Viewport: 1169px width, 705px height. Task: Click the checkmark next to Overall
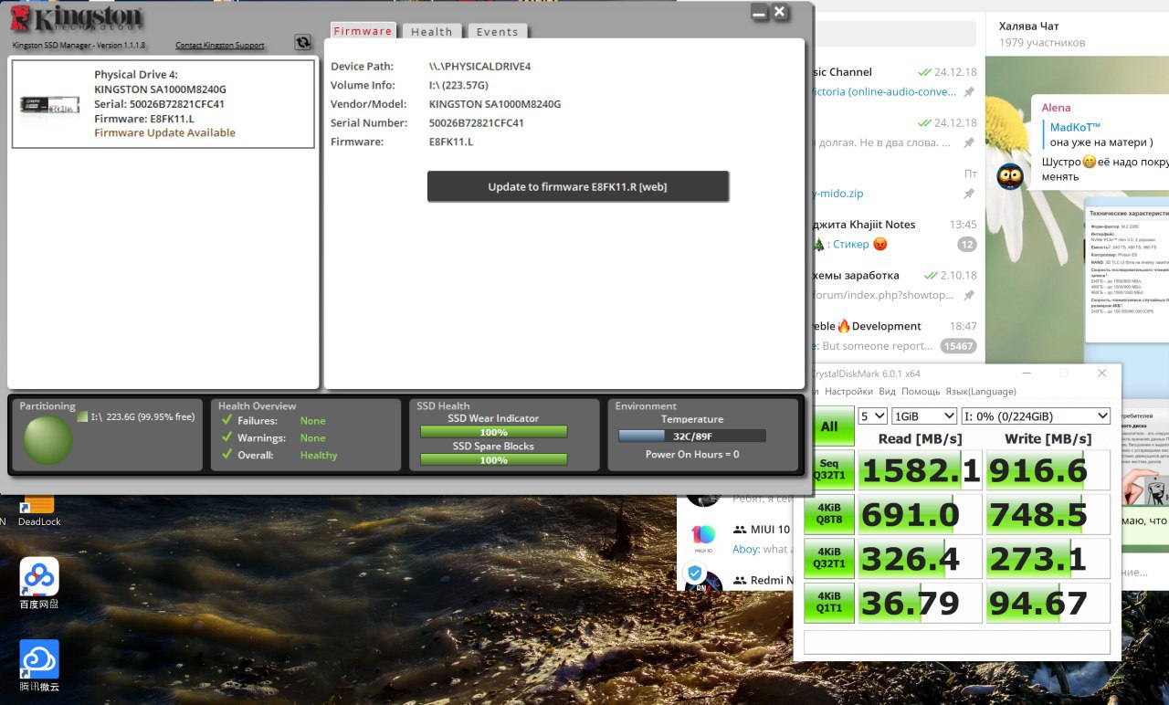click(226, 455)
